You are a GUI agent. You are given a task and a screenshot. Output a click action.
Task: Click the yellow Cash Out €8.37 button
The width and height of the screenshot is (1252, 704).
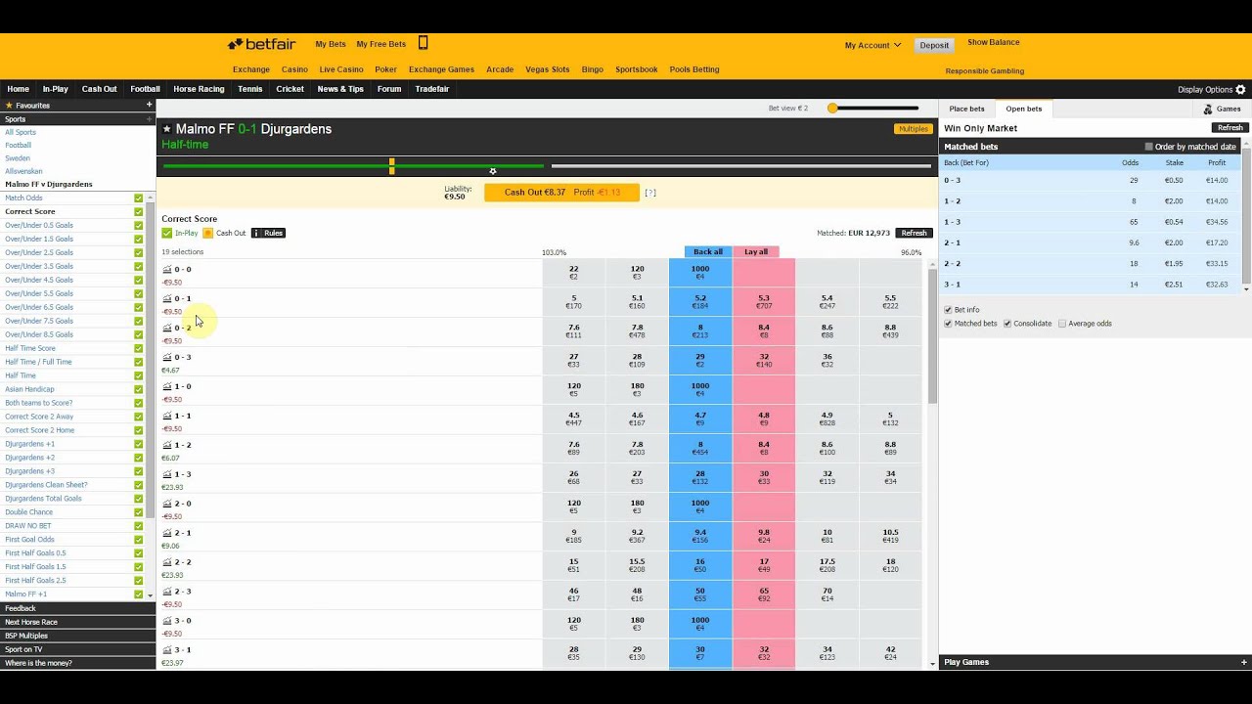[561, 193]
